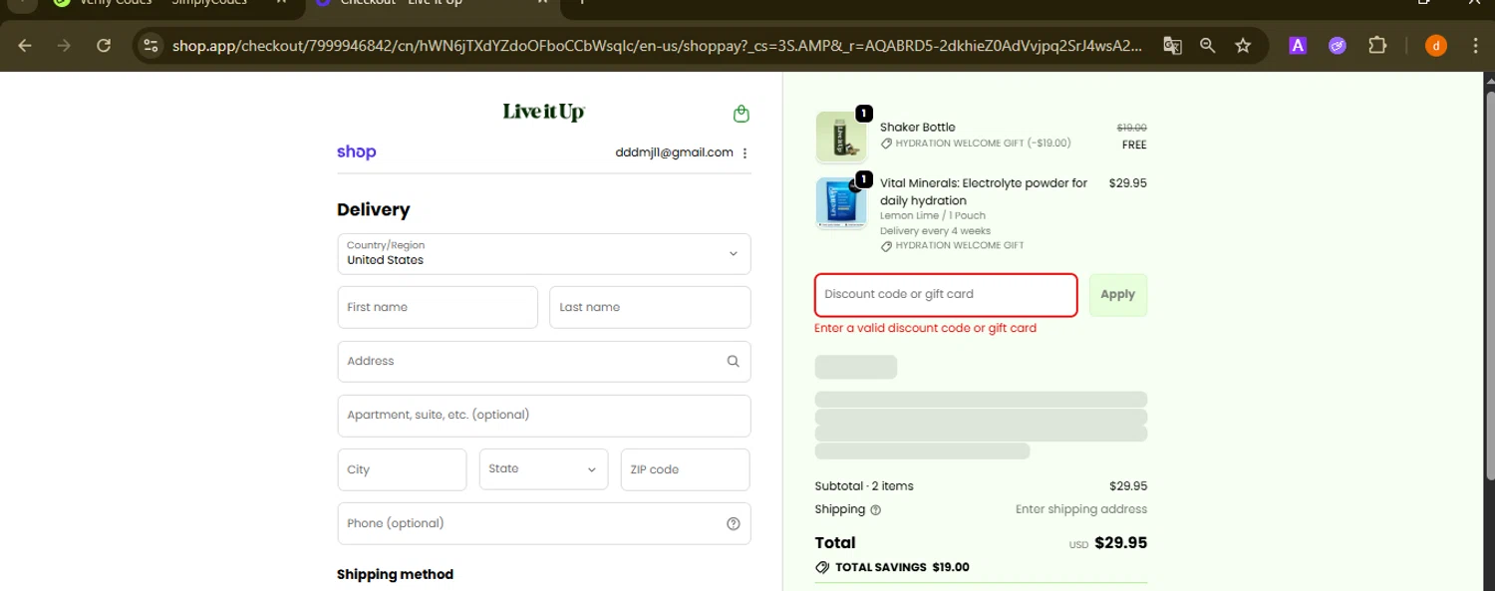Show help for the Phone field
The height and width of the screenshot is (591, 1495).
pos(734,523)
